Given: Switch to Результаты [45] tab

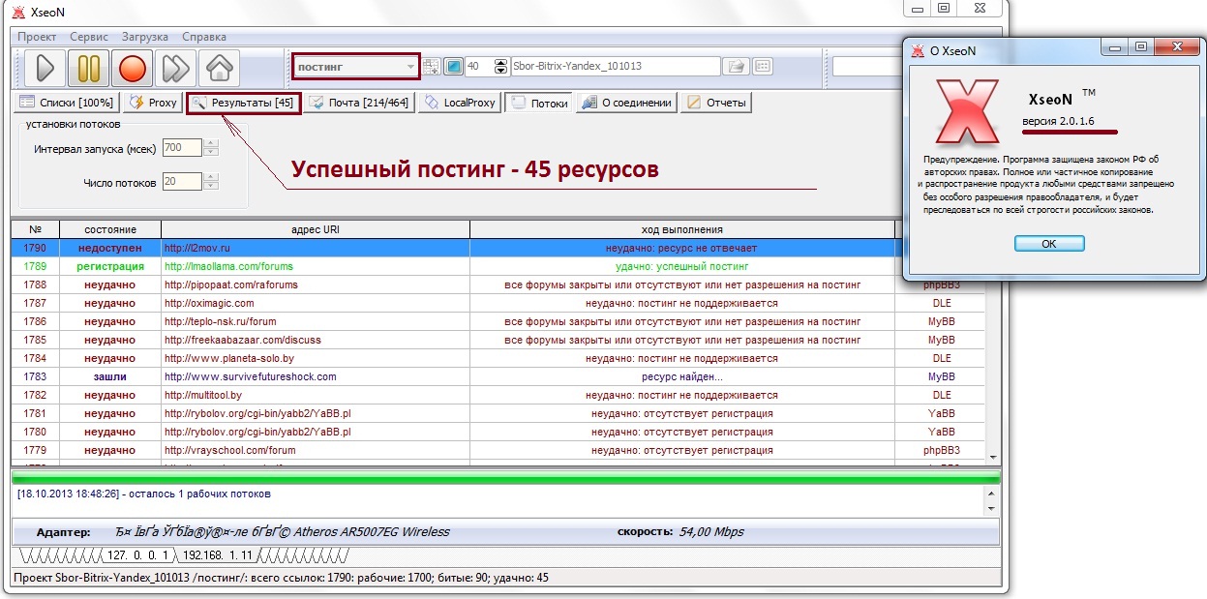Looking at the screenshot, I should (x=243, y=103).
